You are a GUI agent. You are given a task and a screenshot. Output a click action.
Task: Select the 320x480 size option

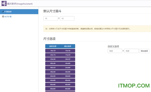68,68
